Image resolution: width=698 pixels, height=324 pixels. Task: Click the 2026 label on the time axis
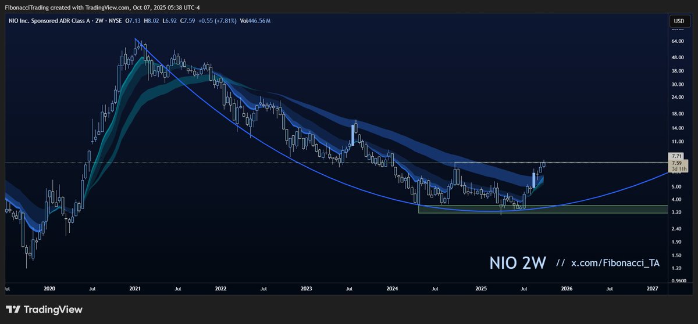pyautogui.click(x=567, y=288)
